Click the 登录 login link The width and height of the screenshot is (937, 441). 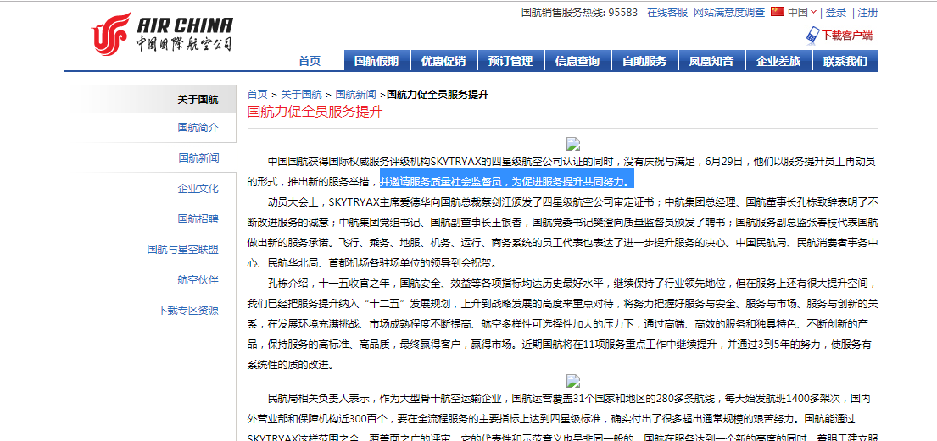[x=835, y=13]
